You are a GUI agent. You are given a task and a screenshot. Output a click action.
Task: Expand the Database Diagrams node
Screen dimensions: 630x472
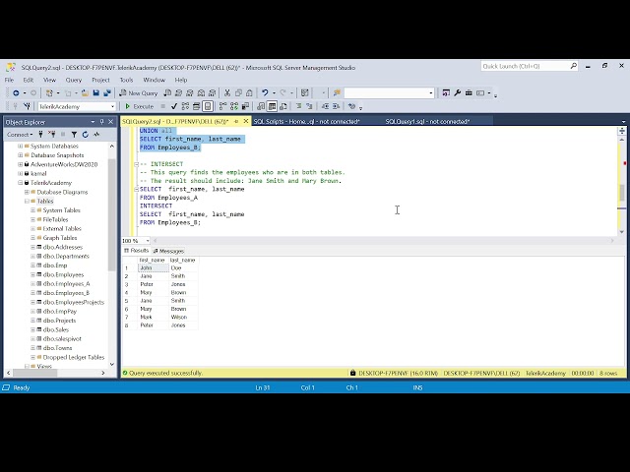click(27, 193)
